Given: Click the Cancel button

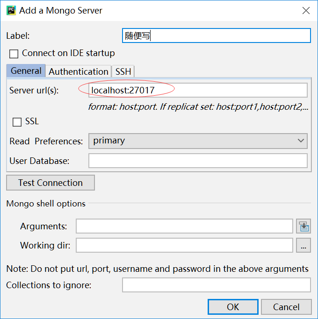Looking at the screenshot, I should pos(286,307).
